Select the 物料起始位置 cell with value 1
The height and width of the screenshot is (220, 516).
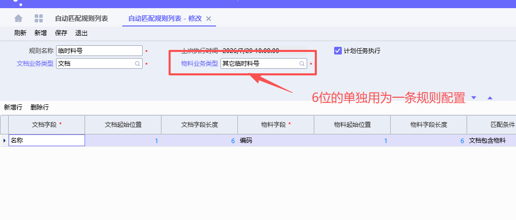click(x=352, y=141)
